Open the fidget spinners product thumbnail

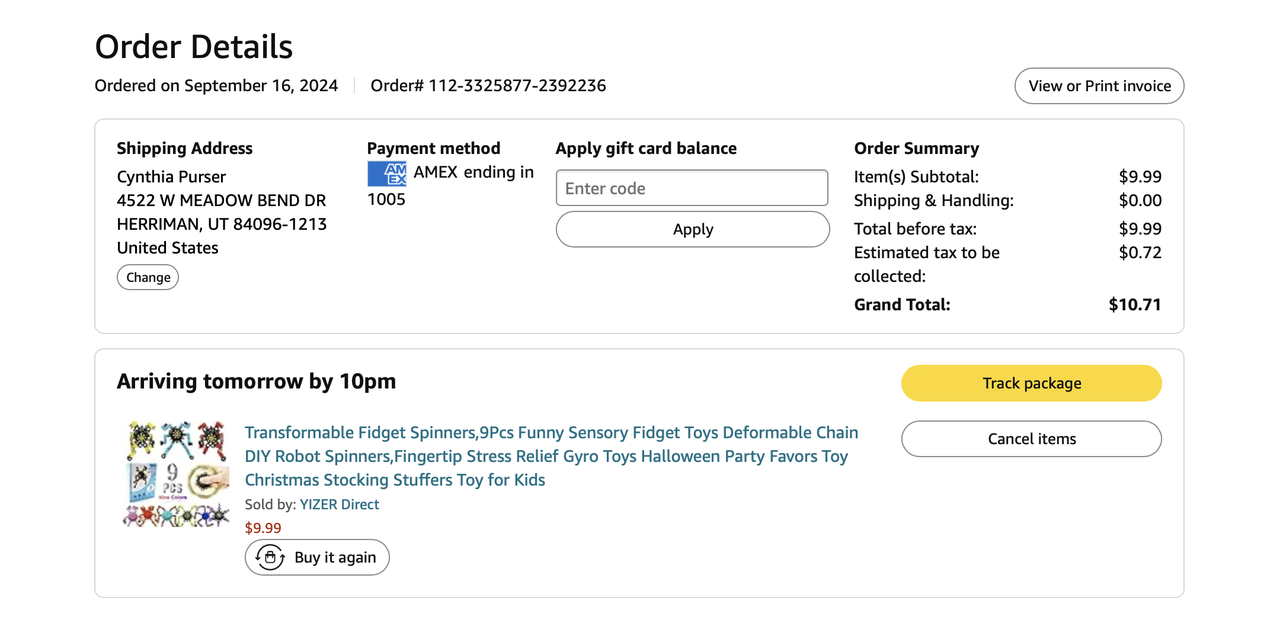[x=176, y=474]
